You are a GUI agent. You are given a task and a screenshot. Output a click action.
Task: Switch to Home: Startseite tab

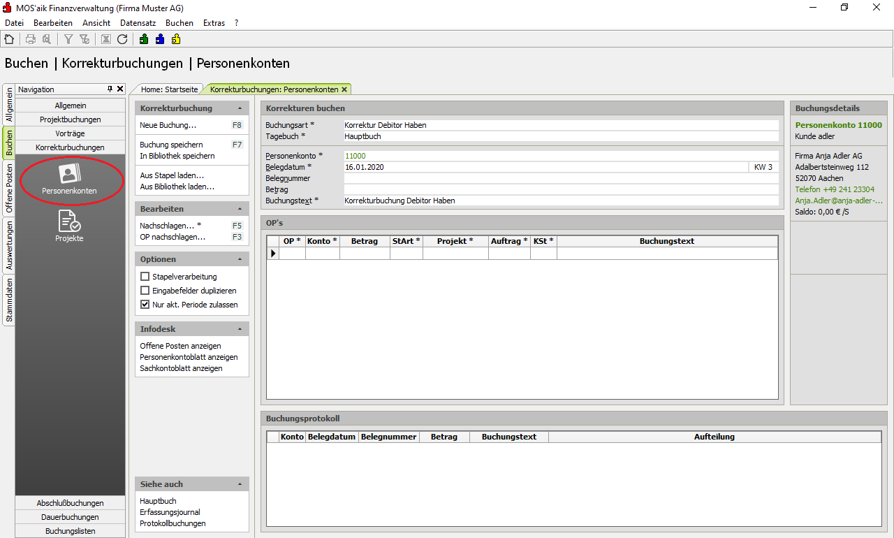(x=169, y=89)
